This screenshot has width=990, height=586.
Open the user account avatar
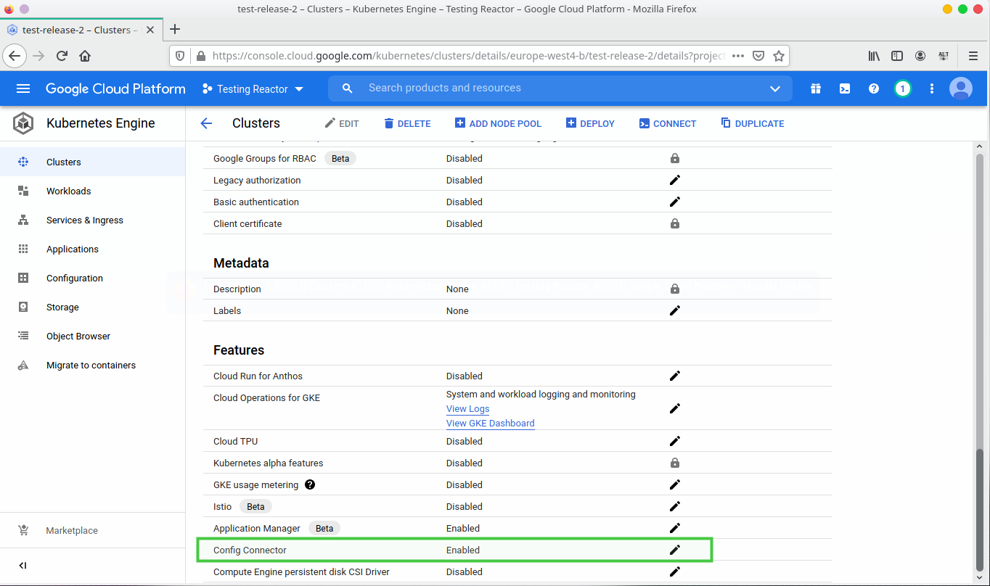961,88
